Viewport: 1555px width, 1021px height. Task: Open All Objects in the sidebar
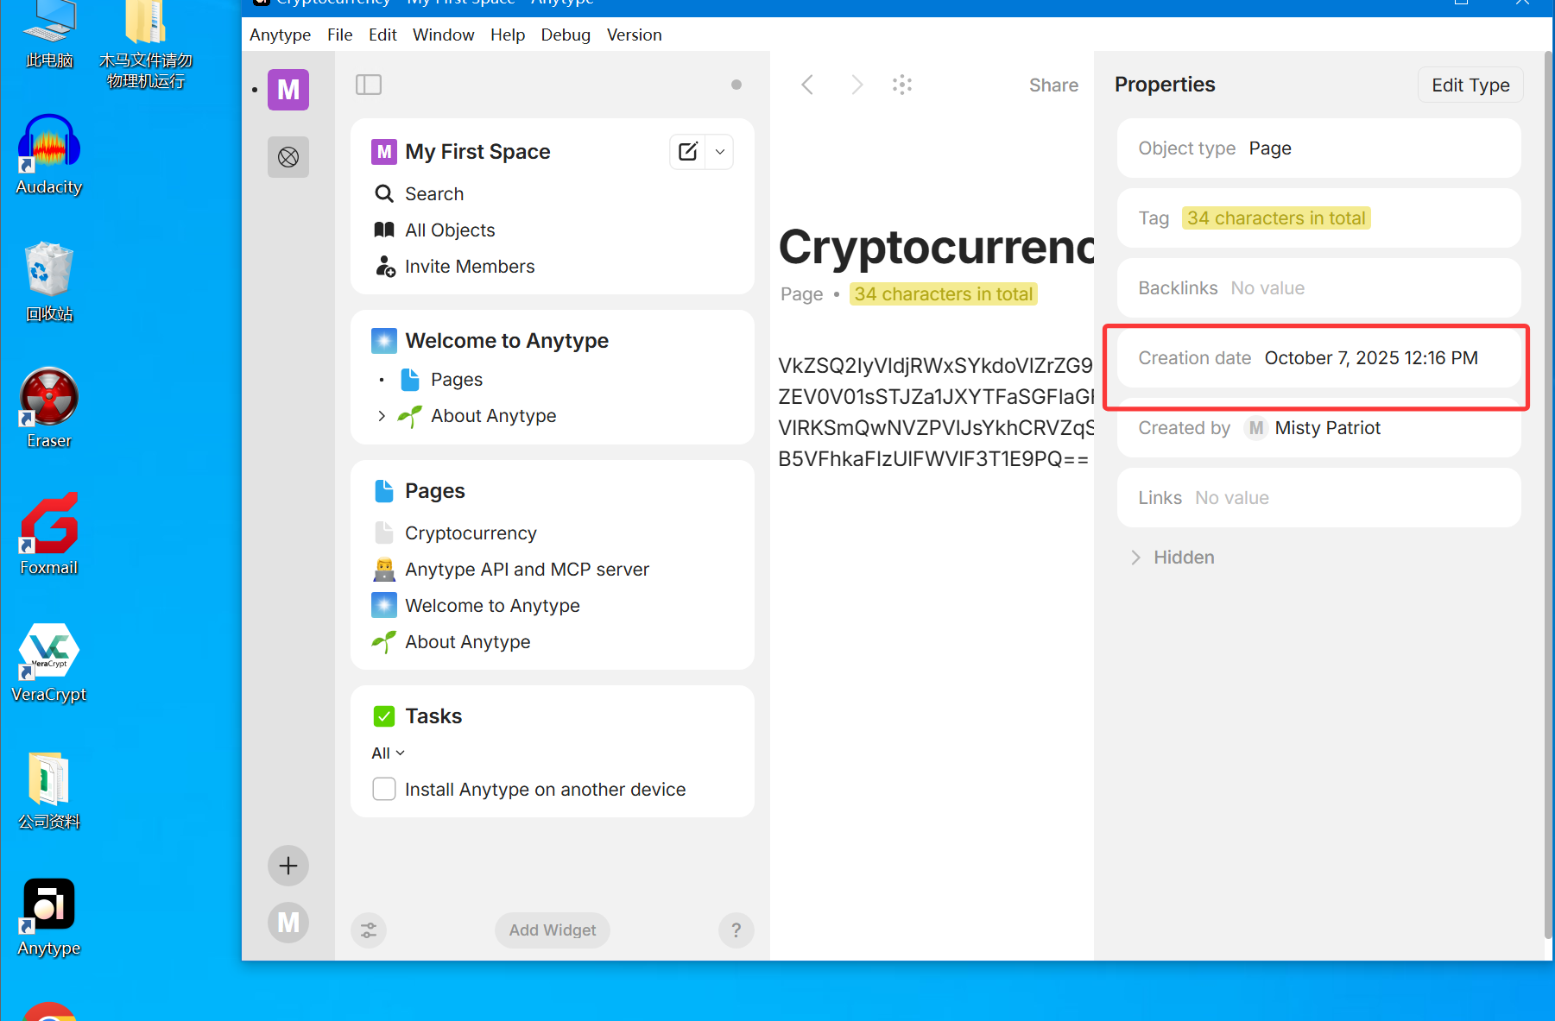[x=450, y=230]
